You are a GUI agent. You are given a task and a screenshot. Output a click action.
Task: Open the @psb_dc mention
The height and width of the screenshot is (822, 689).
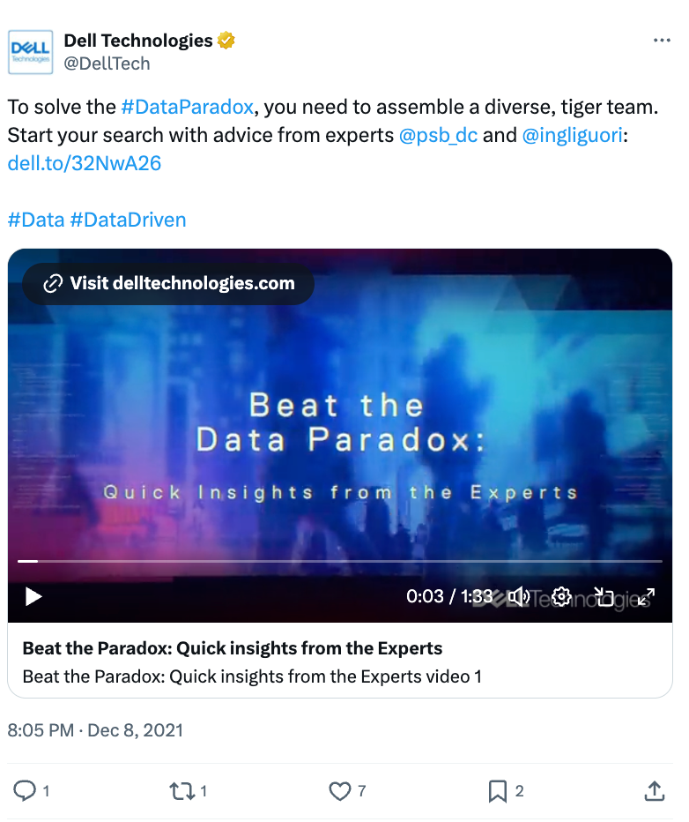coord(438,135)
